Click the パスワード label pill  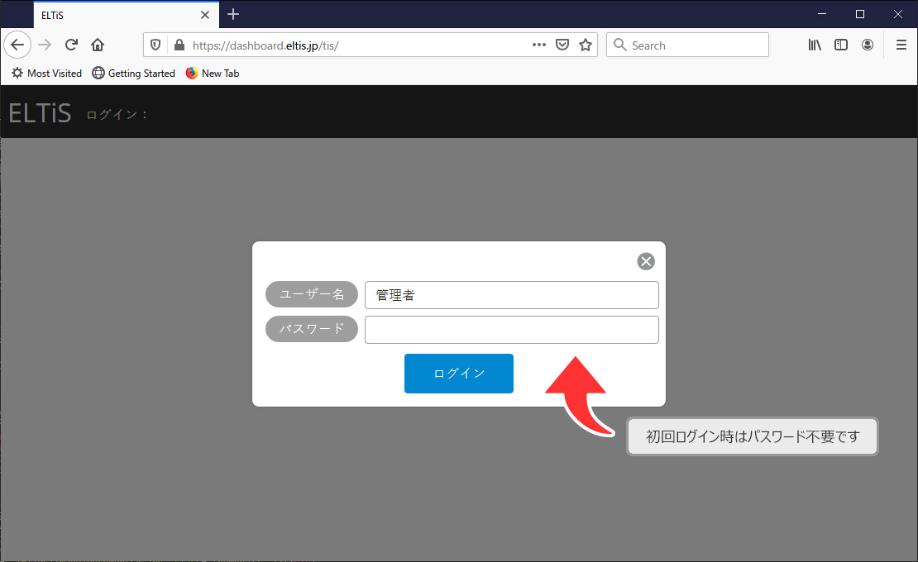[312, 329]
